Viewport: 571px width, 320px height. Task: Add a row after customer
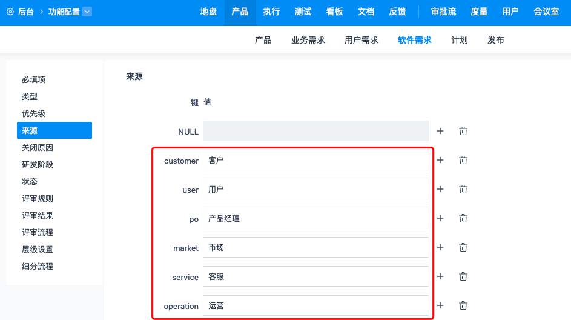[x=440, y=160]
